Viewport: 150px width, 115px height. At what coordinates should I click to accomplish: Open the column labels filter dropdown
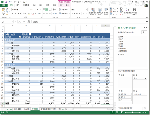(30, 35)
